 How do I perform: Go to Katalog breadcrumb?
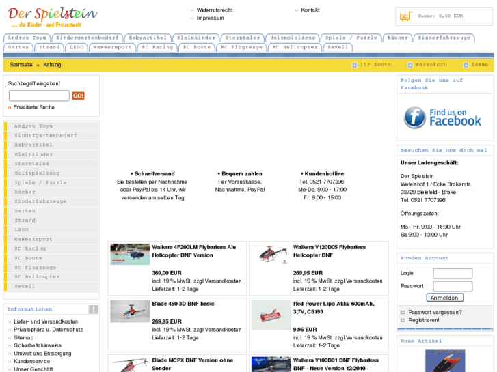coord(52,65)
